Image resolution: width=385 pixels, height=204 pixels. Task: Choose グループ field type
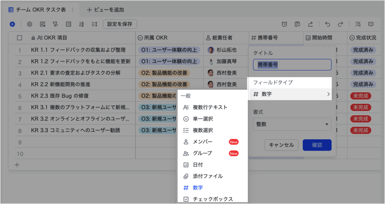point(213,153)
